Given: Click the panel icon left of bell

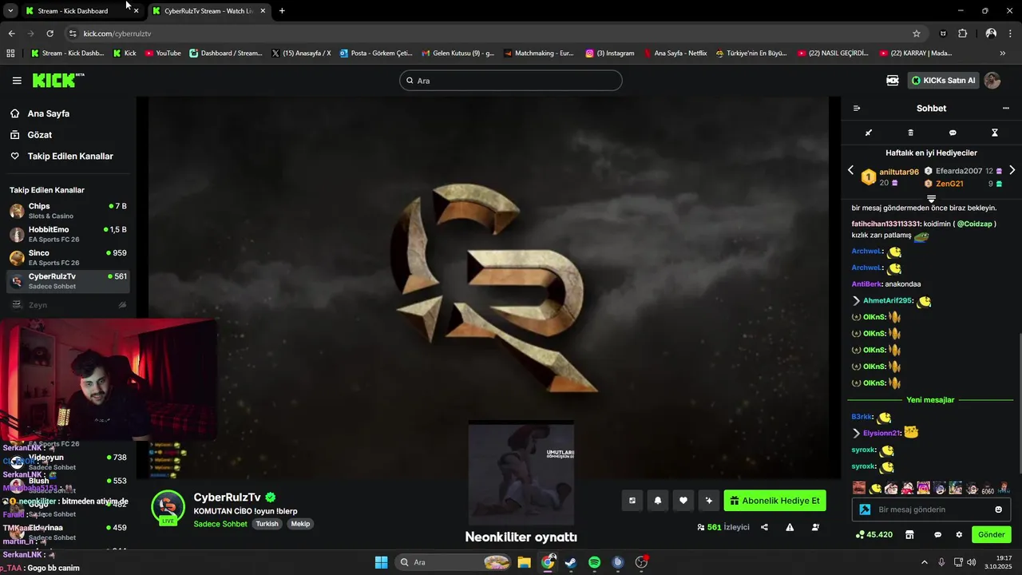Looking at the screenshot, I should coord(632,501).
